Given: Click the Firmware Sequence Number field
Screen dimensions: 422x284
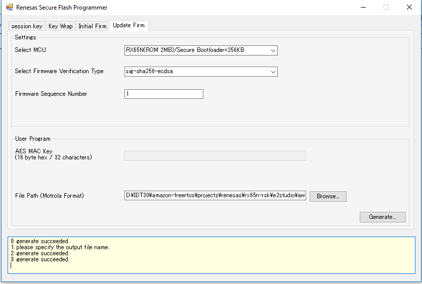Looking at the screenshot, I should click(x=163, y=94).
